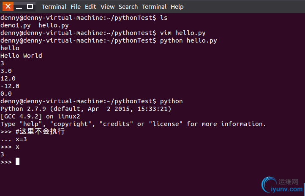Viewport: 305px width, 196px height.
Task: Click the 'vim hello.py' command line
Action: click(103, 33)
